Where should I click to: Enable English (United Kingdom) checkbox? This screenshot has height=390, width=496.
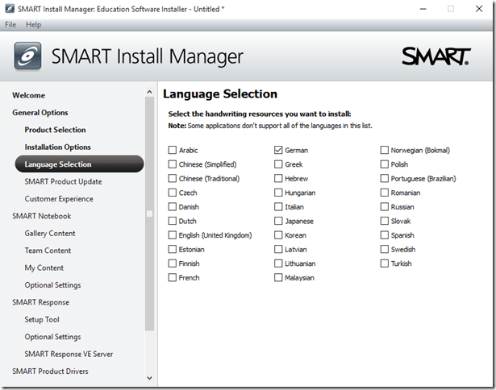[x=173, y=235]
